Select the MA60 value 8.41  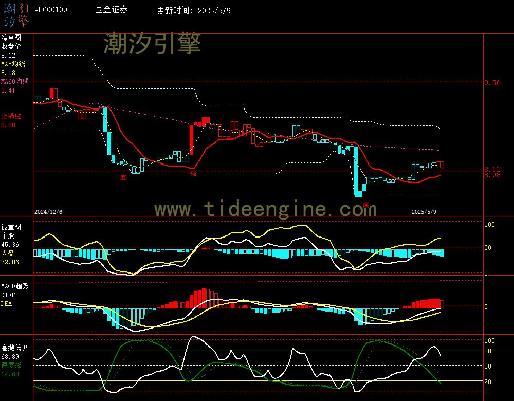[x=8, y=90]
